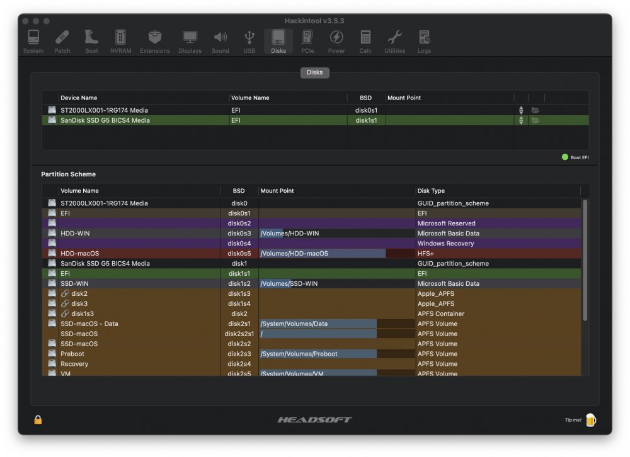Switch to the NVRAM section
Viewport: 630px width, 457px height.
click(120, 42)
